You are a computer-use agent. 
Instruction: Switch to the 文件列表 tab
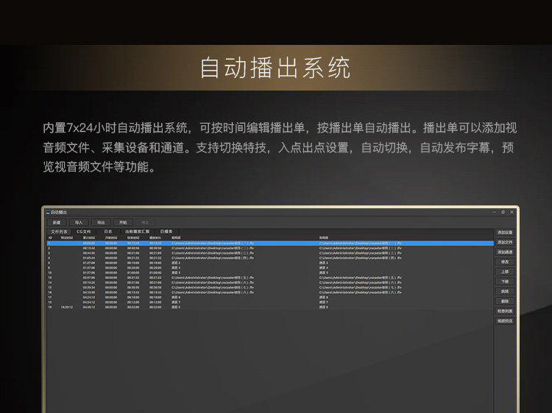[59, 231]
